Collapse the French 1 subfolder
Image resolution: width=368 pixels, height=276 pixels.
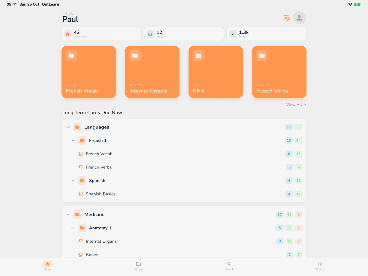73,140
